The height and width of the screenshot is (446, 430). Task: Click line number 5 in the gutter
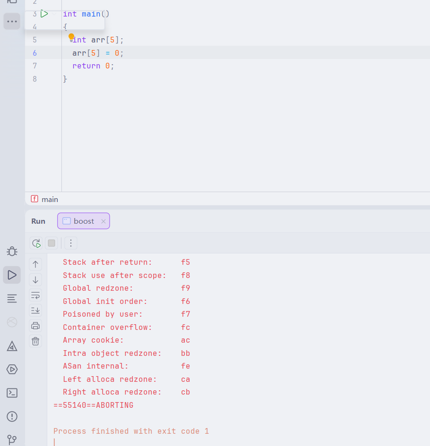point(34,40)
